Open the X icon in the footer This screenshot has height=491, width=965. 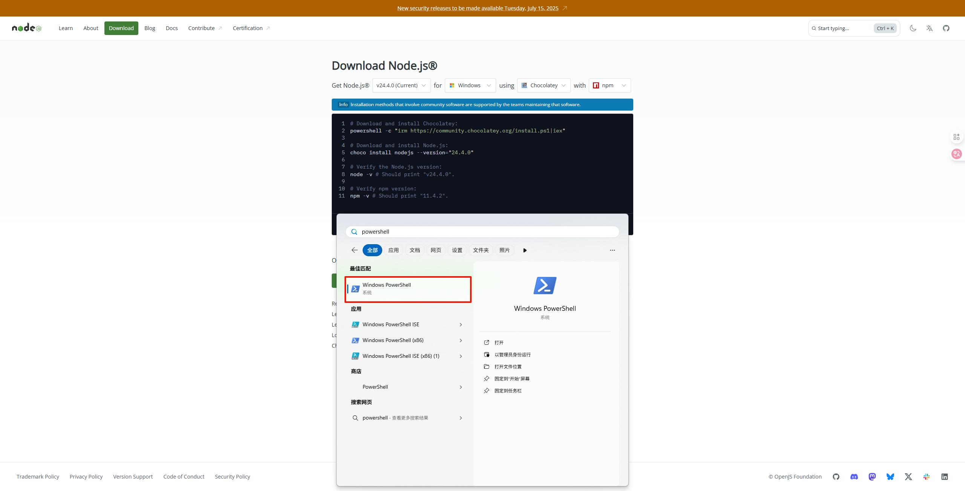click(x=908, y=477)
